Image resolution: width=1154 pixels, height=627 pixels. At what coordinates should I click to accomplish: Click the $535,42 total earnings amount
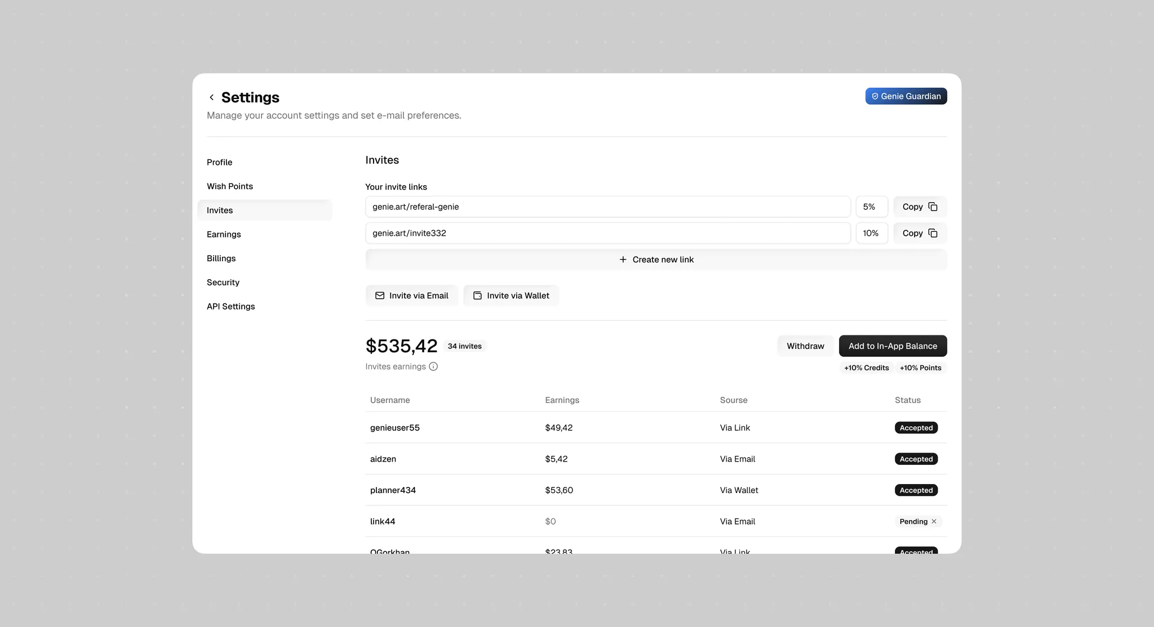401,346
